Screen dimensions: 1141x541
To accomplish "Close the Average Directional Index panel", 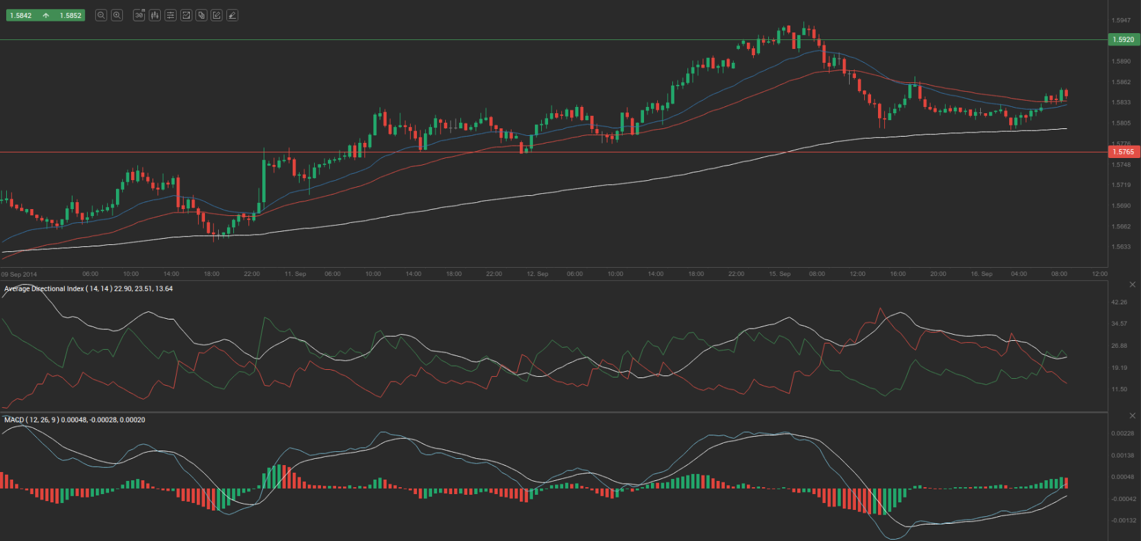I will coord(1132,284).
